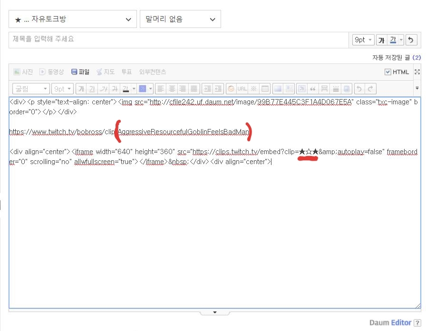Click the 투표 (poll) menu item
This screenshot has height=331, width=426.
click(126, 72)
